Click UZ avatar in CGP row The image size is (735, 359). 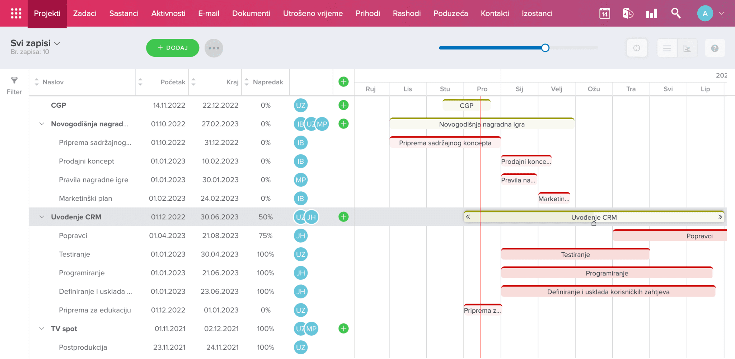click(301, 105)
